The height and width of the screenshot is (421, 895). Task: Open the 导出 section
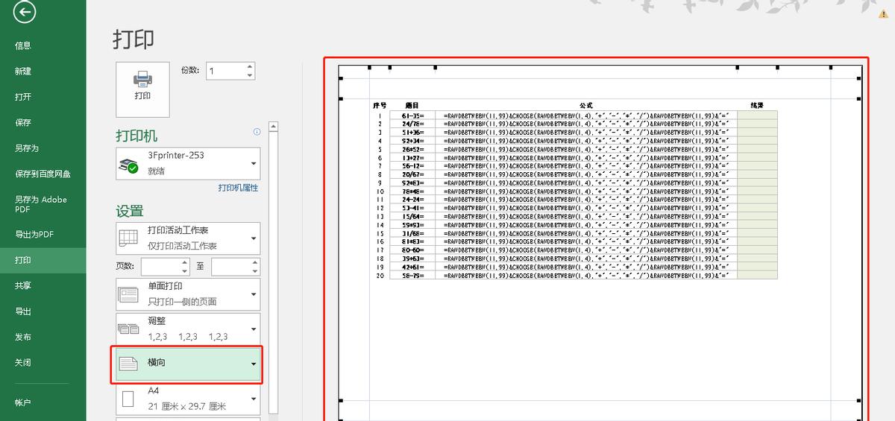pyautogui.click(x=23, y=311)
